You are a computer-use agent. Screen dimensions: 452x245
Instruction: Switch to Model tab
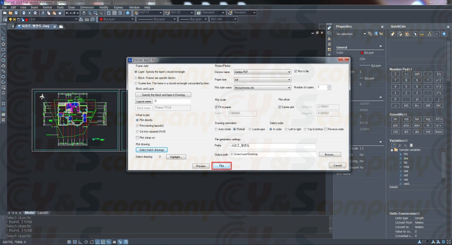point(29,213)
